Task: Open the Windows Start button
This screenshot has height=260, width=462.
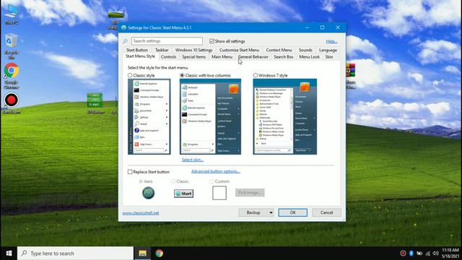Action: (9, 253)
